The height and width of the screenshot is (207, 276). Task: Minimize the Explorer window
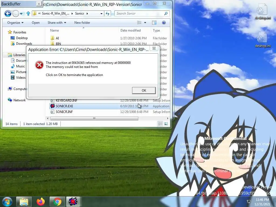pyautogui.click(x=147, y=4)
